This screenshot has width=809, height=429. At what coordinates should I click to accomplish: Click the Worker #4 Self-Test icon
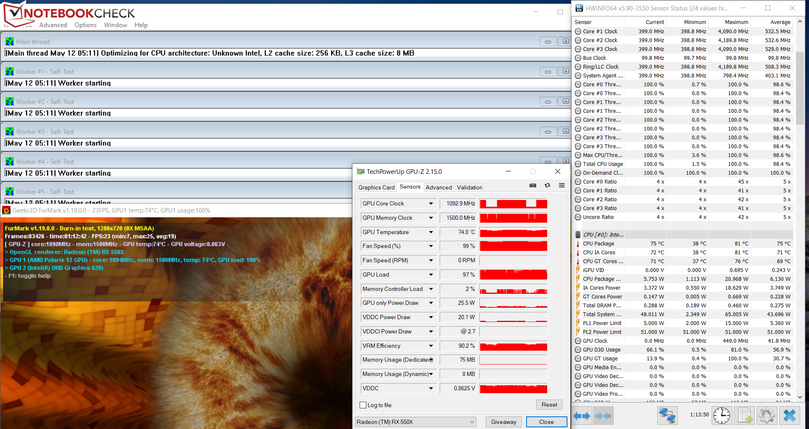coord(10,162)
